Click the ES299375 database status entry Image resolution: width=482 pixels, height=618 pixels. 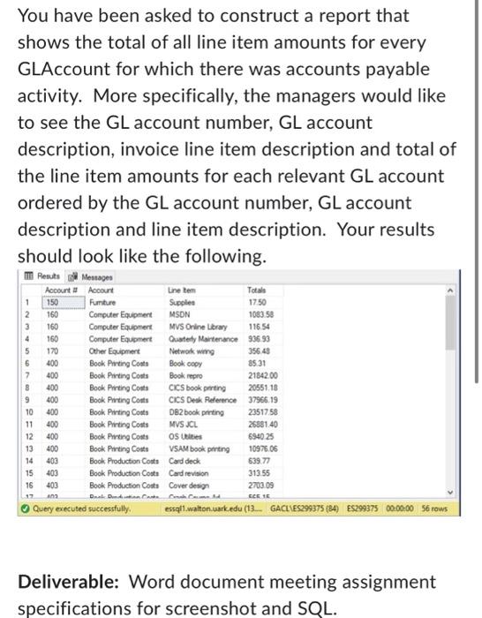[362, 509]
